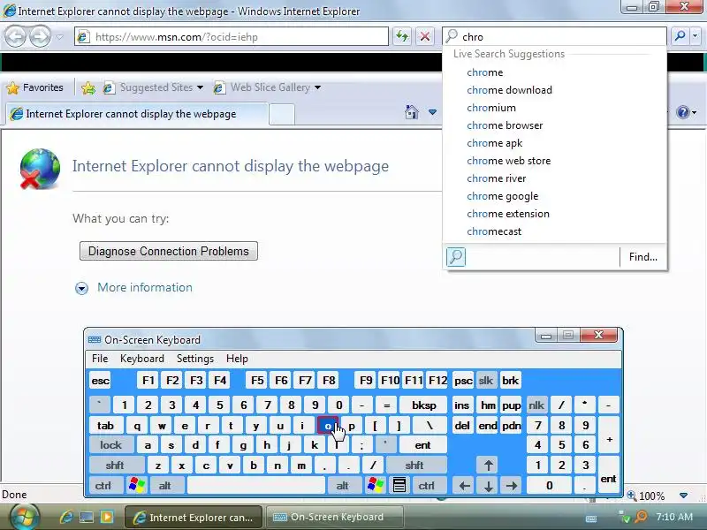Click Add to Favorites Bar star icon
The width and height of the screenshot is (707, 530).
tap(88, 87)
